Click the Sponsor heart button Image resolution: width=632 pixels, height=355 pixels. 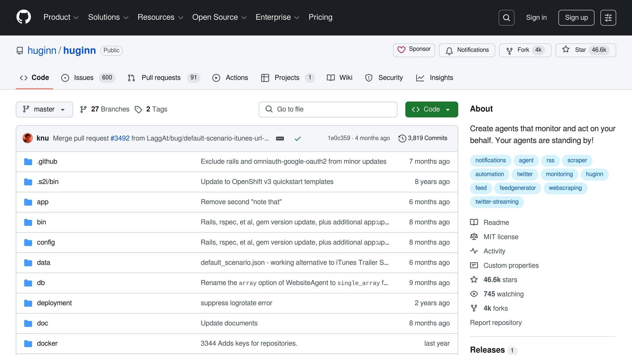[414, 50]
